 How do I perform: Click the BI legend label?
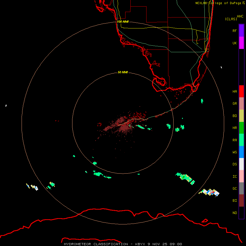(235, 201)
